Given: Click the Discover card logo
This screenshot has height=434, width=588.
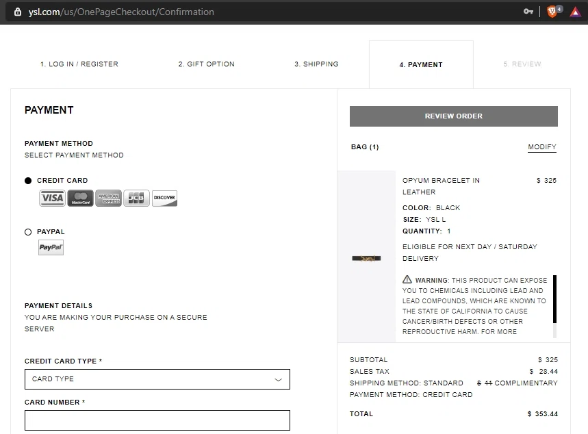Looking at the screenshot, I should [164, 198].
